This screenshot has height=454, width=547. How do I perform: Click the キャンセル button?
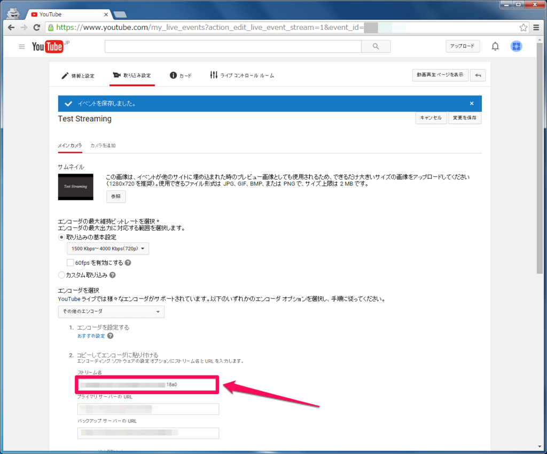[431, 118]
